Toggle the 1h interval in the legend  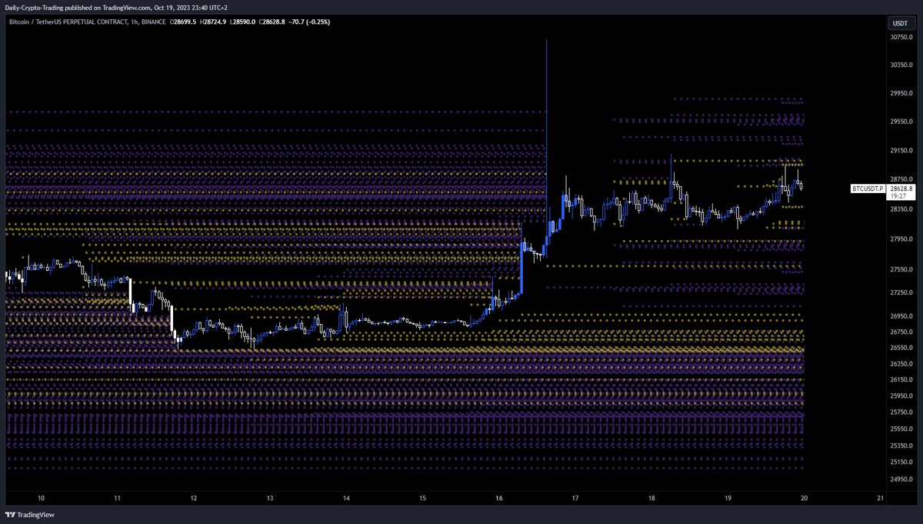(x=136, y=22)
